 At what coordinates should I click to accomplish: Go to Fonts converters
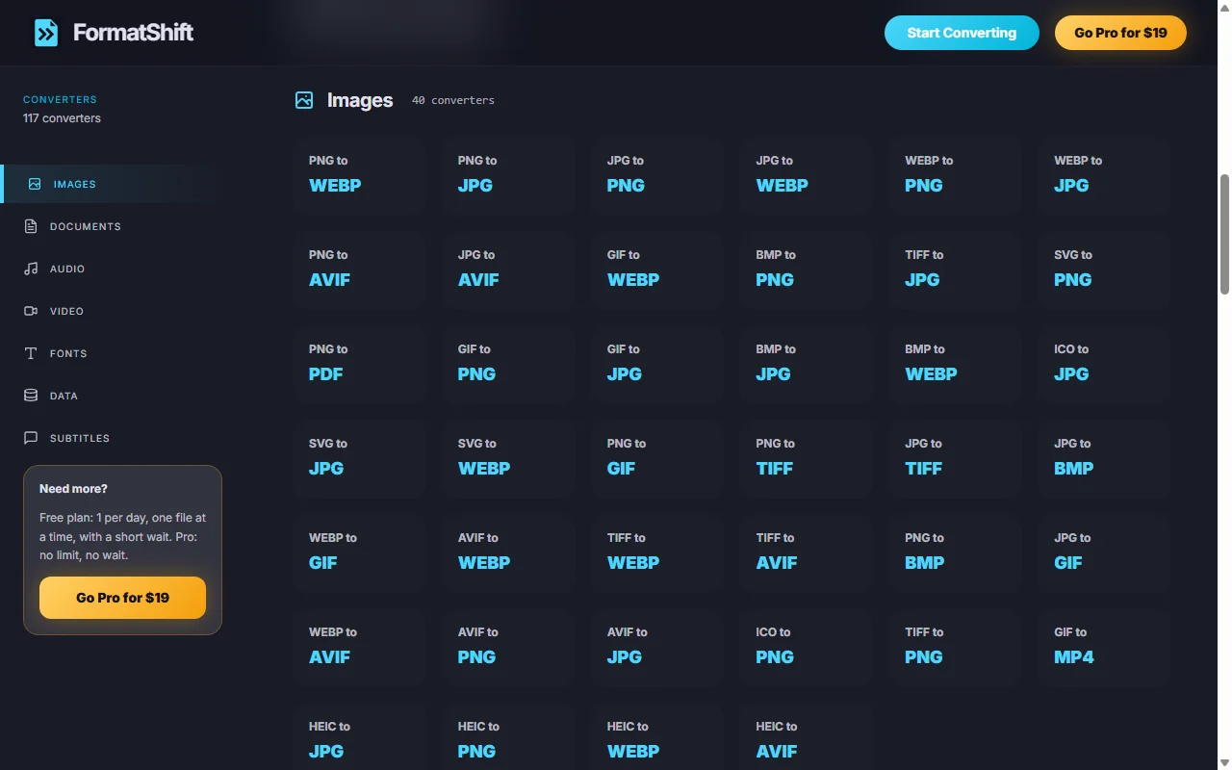tap(114, 353)
